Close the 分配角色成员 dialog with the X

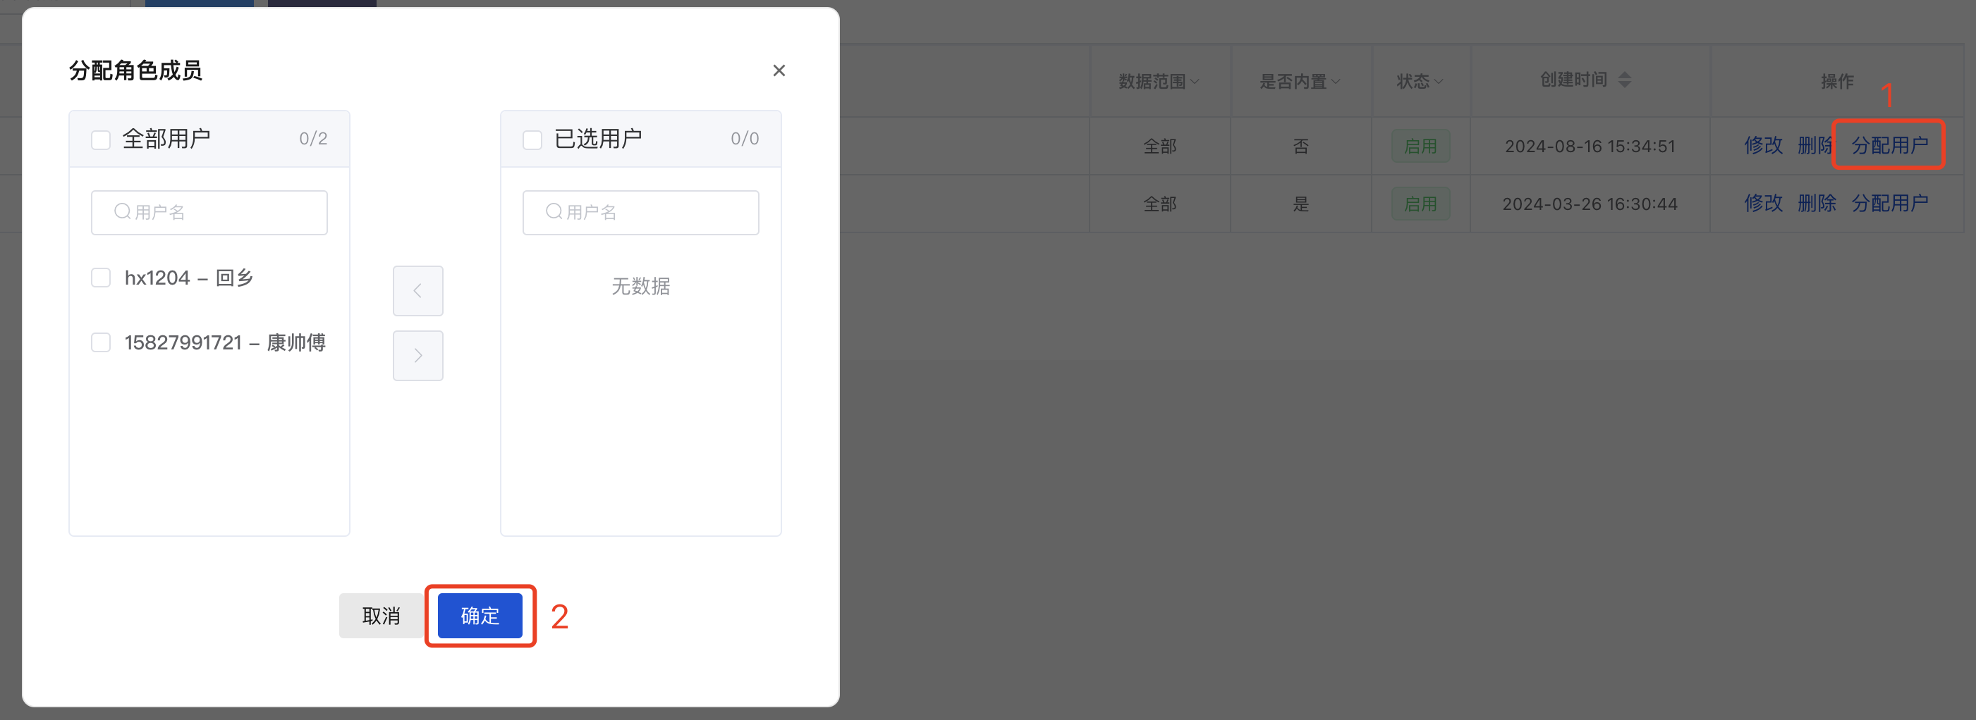(x=779, y=70)
